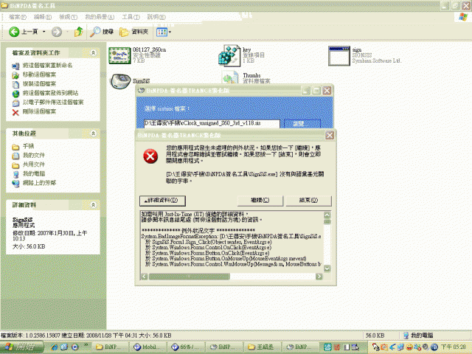Toggle the 資料夾 folders pane
The image size is (472, 354).
pyautogui.click(x=133, y=32)
